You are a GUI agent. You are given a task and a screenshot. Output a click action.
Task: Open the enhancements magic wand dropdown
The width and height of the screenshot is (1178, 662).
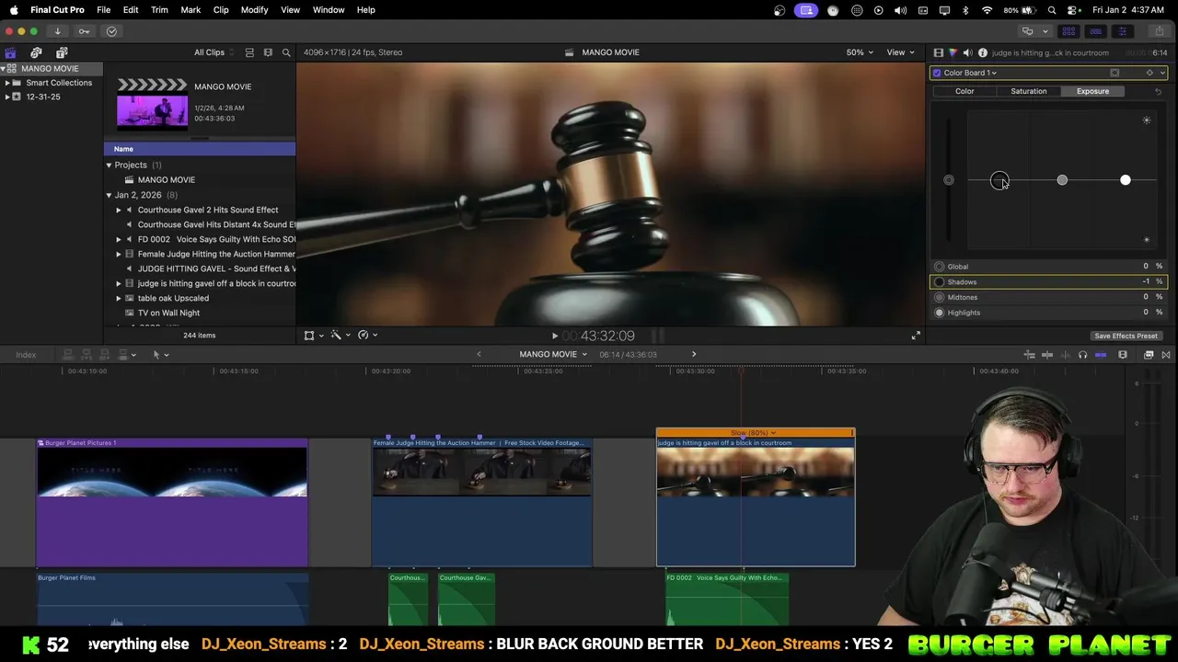point(340,336)
